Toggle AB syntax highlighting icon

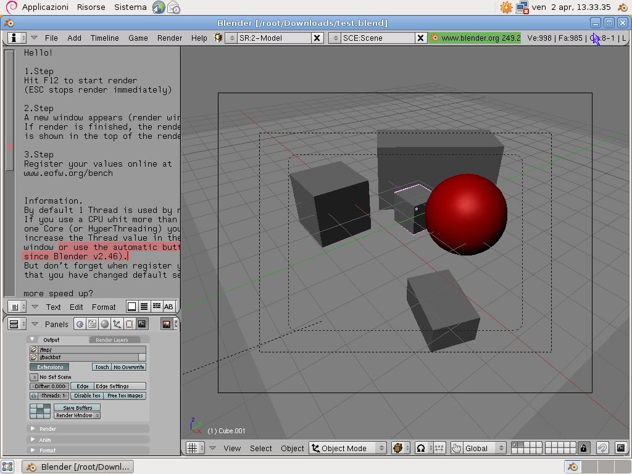(x=168, y=307)
